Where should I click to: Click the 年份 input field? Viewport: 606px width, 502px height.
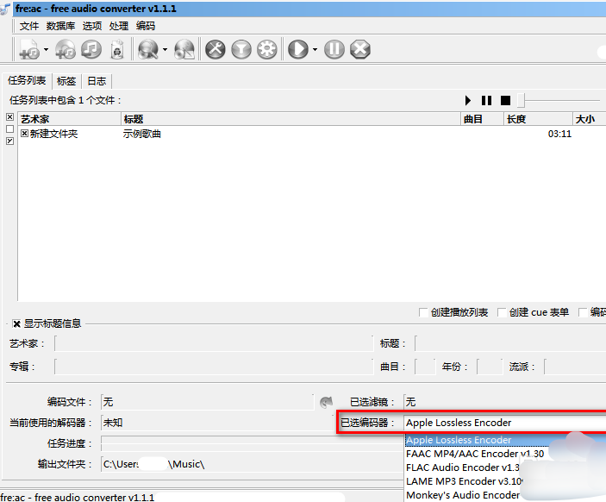coord(490,367)
